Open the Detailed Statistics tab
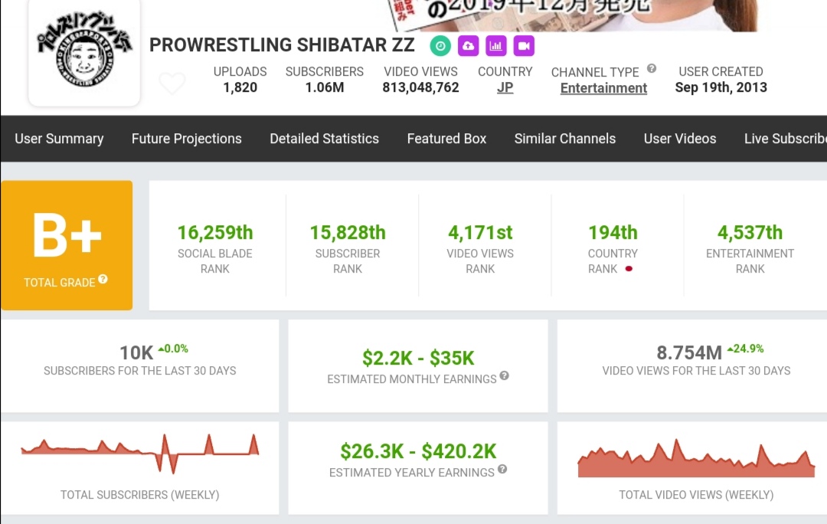 pyautogui.click(x=325, y=139)
